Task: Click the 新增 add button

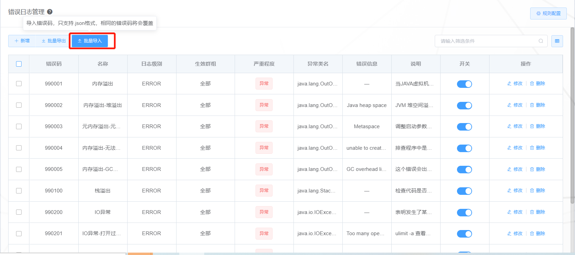Action: 22,41
